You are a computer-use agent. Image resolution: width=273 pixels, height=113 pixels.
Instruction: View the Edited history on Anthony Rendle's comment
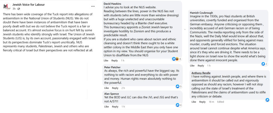pyautogui.click(x=220, y=102)
